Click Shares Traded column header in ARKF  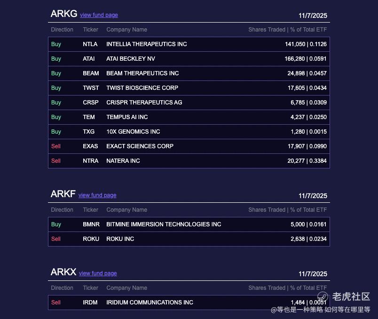(267, 210)
